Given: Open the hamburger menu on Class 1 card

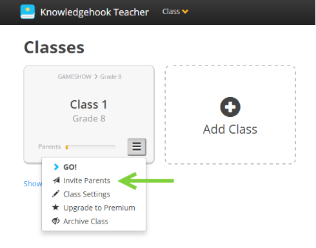Looking at the screenshot, I should pos(137,147).
